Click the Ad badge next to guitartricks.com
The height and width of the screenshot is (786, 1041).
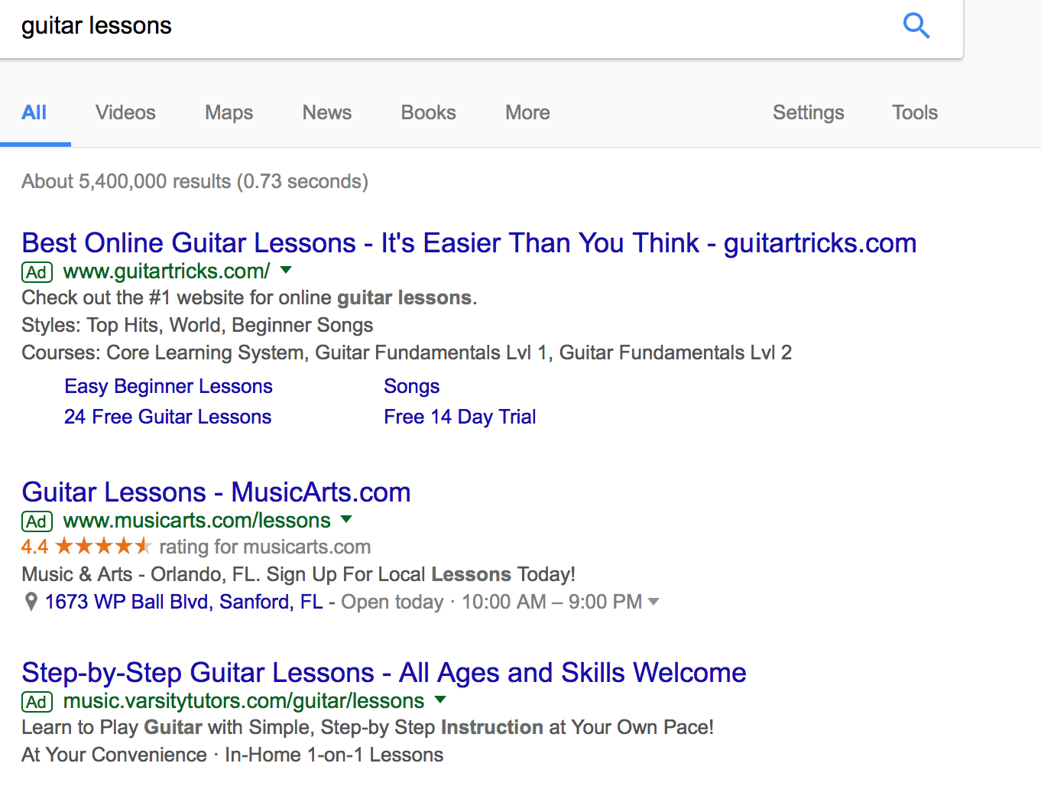click(37, 271)
